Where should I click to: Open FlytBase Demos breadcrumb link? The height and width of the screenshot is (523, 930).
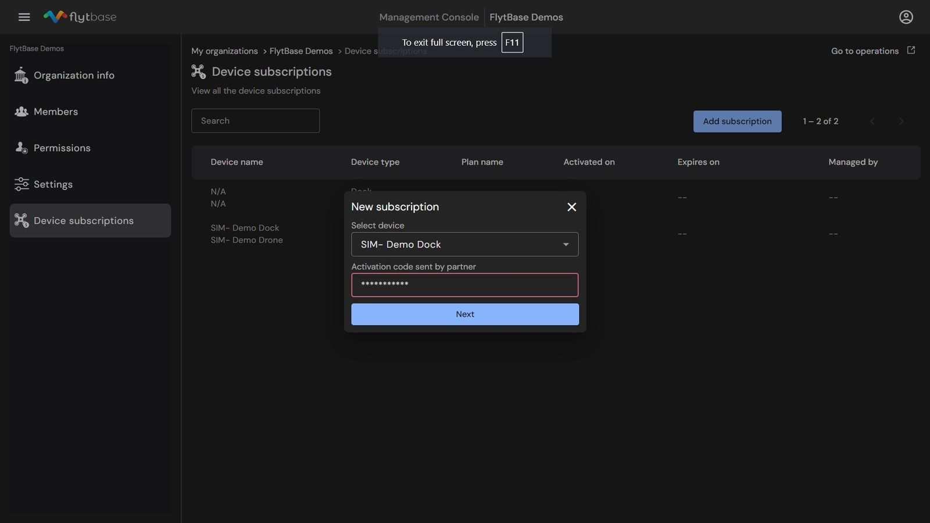coord(301,51)
